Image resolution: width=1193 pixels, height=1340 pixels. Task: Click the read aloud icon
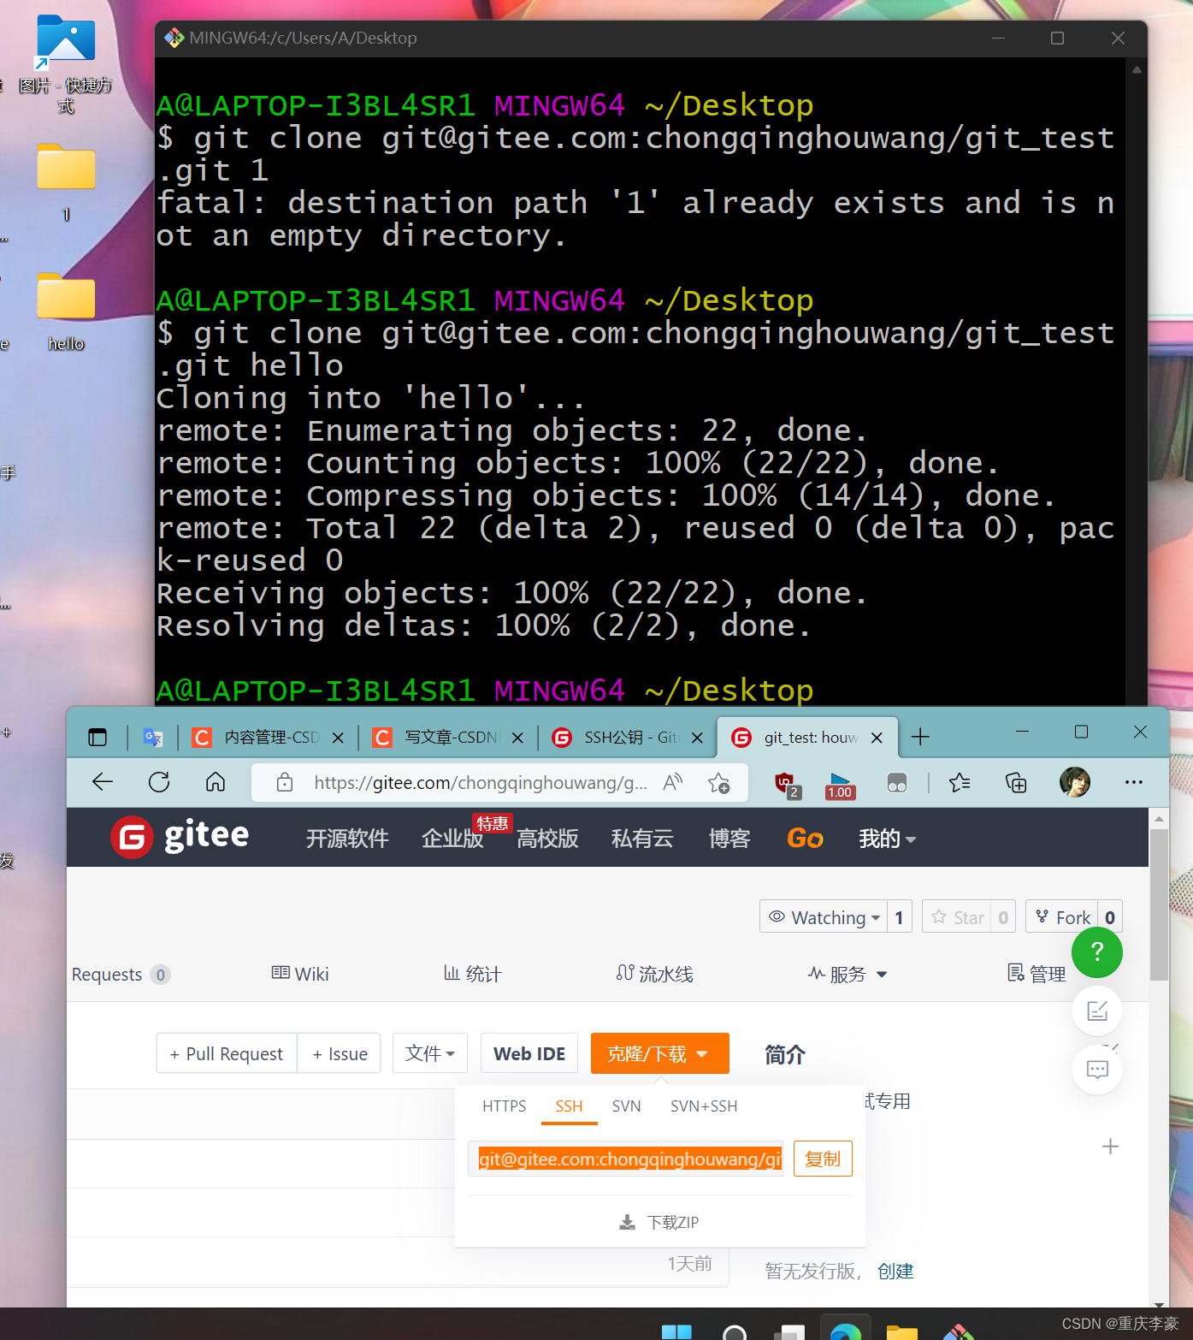point(673,782)
